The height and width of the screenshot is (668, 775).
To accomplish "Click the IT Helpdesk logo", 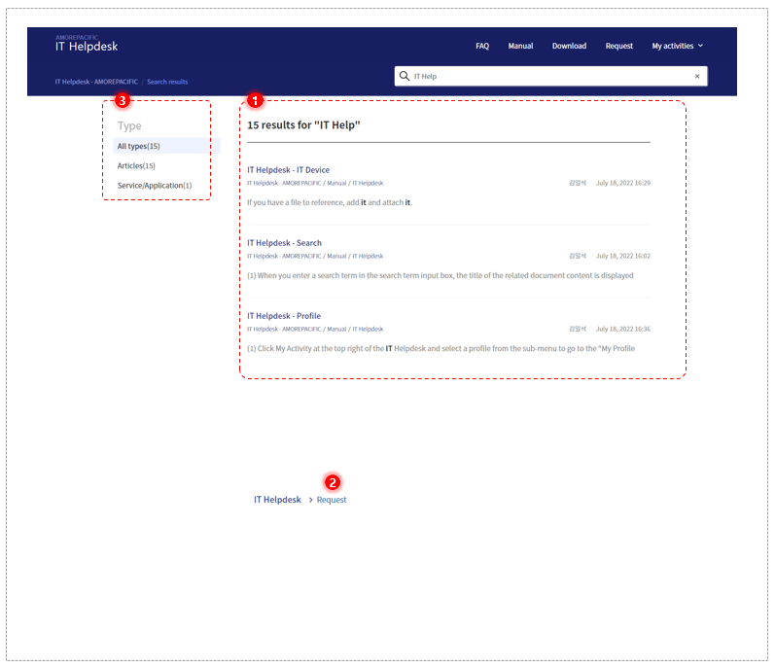I will (x=86, y=44).
